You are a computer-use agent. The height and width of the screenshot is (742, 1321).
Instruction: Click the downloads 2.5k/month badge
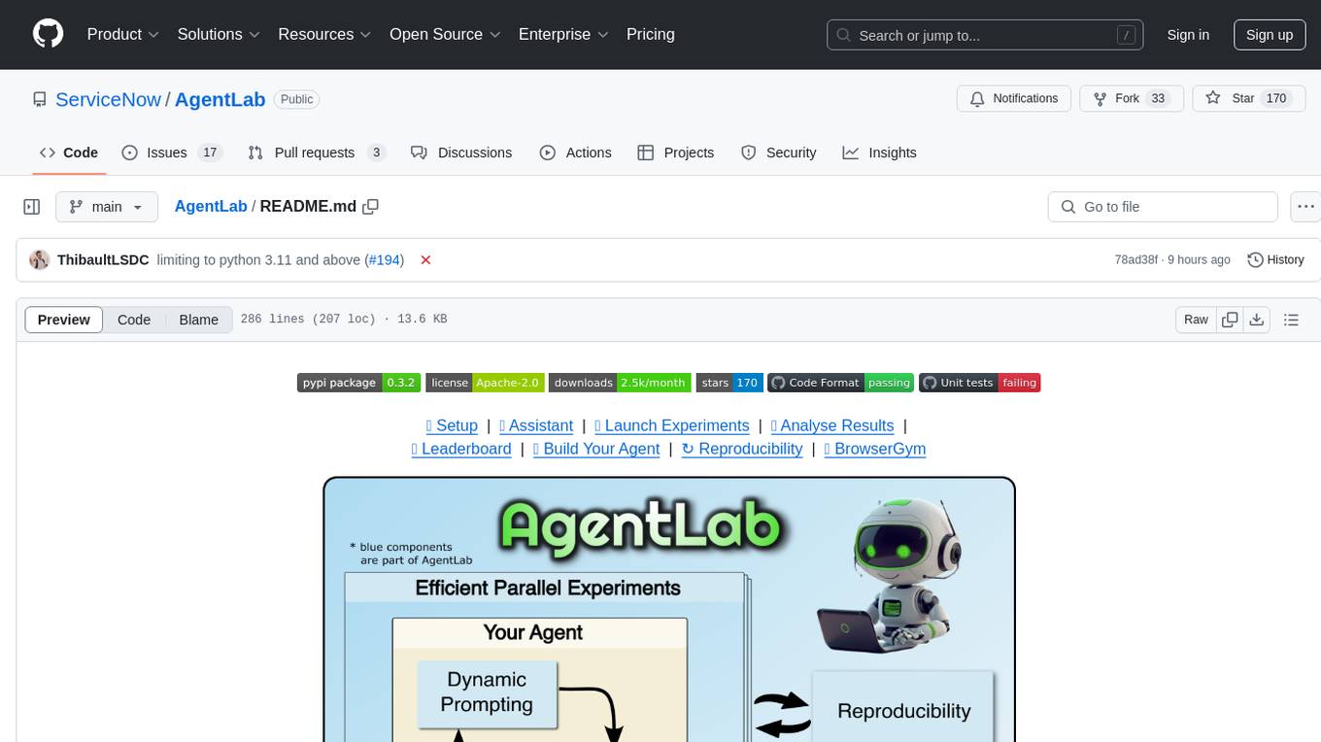(x=620, y=383)
